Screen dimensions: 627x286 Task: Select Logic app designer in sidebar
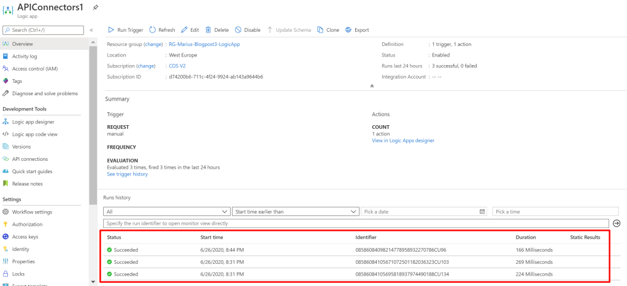(x=33, y=122)
